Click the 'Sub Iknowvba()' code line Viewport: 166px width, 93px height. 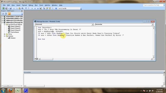(x=45, y=28)
